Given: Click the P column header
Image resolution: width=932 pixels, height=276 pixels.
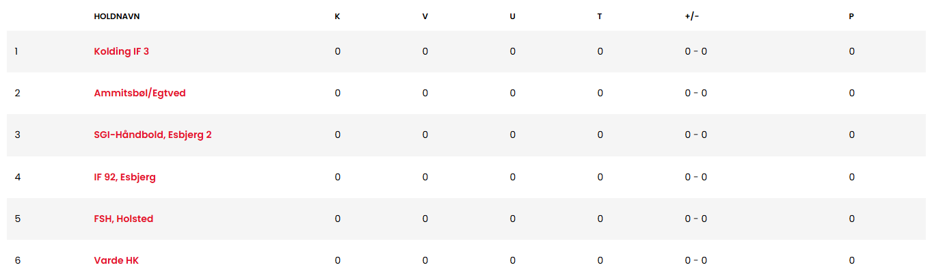Looking at the screenshot, I should 851,16.
